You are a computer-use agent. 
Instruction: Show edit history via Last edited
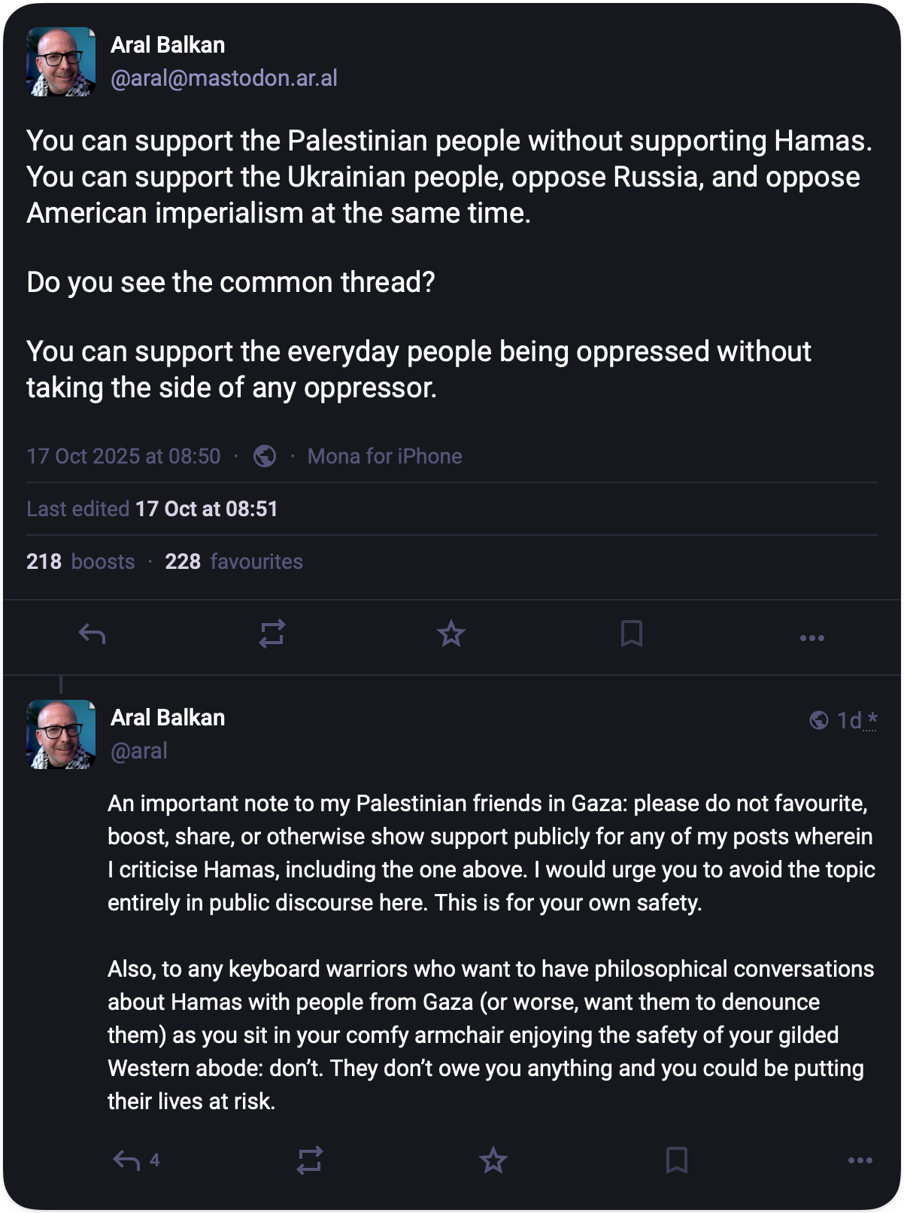tap(152, 509)
